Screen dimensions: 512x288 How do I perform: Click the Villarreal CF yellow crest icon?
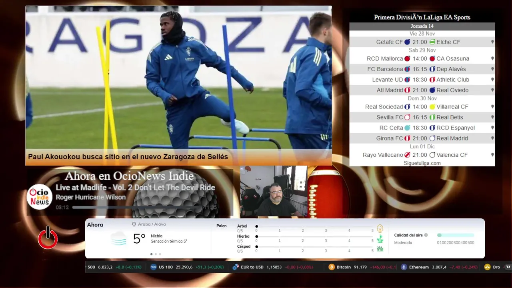pos(432,107)
